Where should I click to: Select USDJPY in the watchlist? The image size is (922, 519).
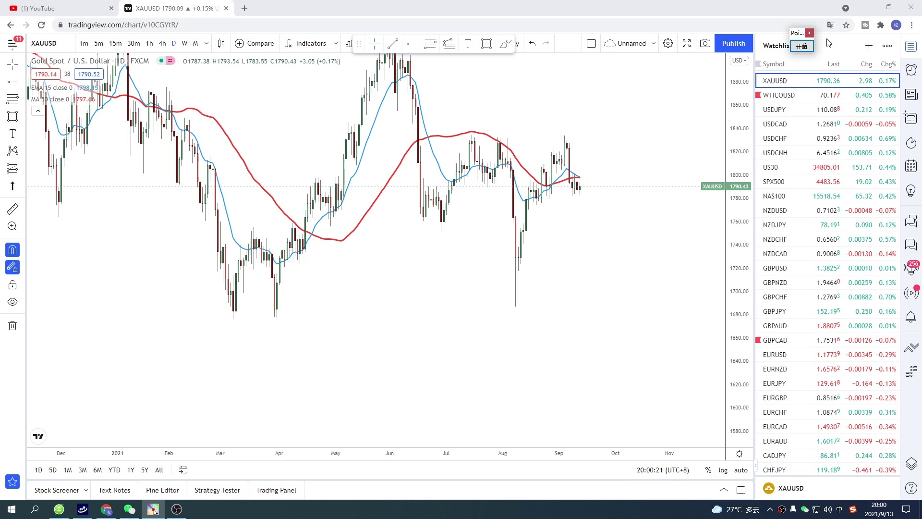[774, 110]
